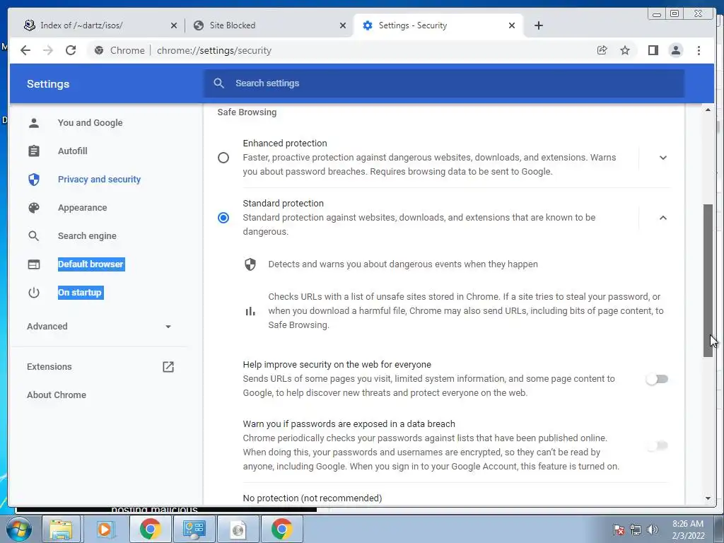724x543 pixels.
Task: Toggle Warn you if passwords are exposed
Action: tap(657, 445)
